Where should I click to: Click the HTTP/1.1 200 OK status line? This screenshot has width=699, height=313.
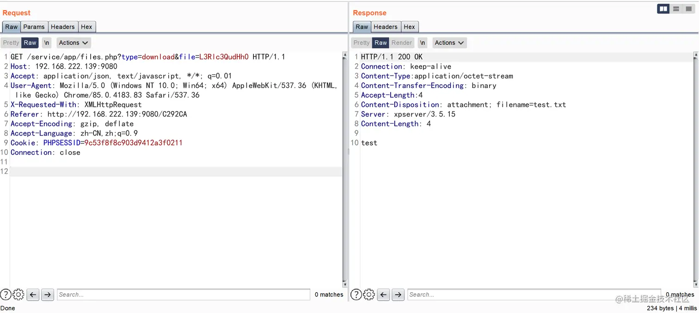click(x=392, y=57)
